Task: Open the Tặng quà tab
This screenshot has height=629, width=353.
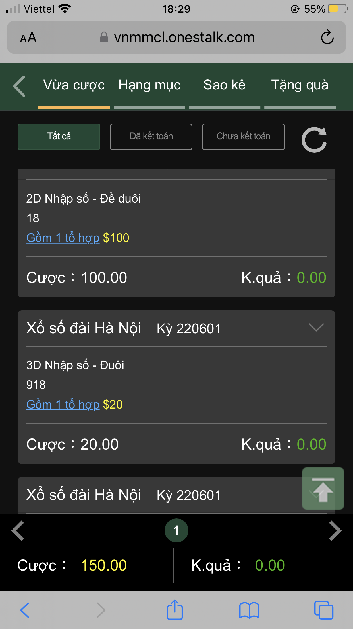Action: click(x=300, y=85)
